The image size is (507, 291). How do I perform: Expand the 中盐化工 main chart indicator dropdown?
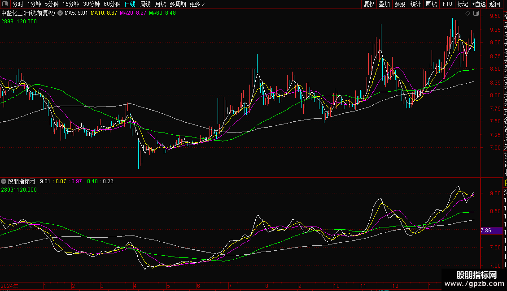tap(60, 13)
